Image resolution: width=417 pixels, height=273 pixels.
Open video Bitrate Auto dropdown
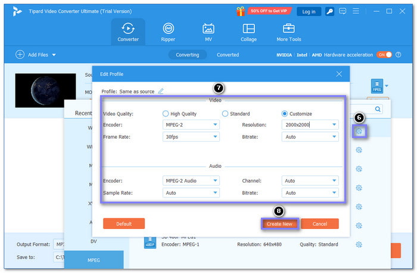pyautogui.click(x=310, y=137)
